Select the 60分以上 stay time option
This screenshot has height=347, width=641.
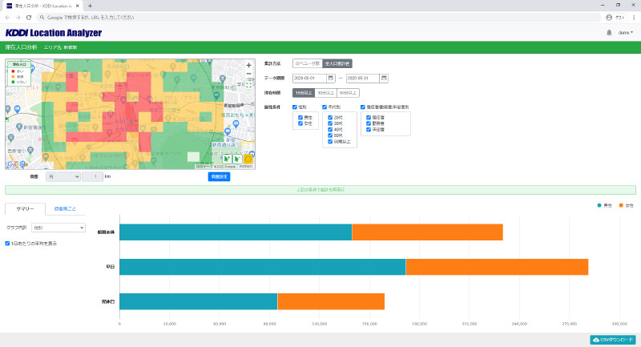(348, 93)
